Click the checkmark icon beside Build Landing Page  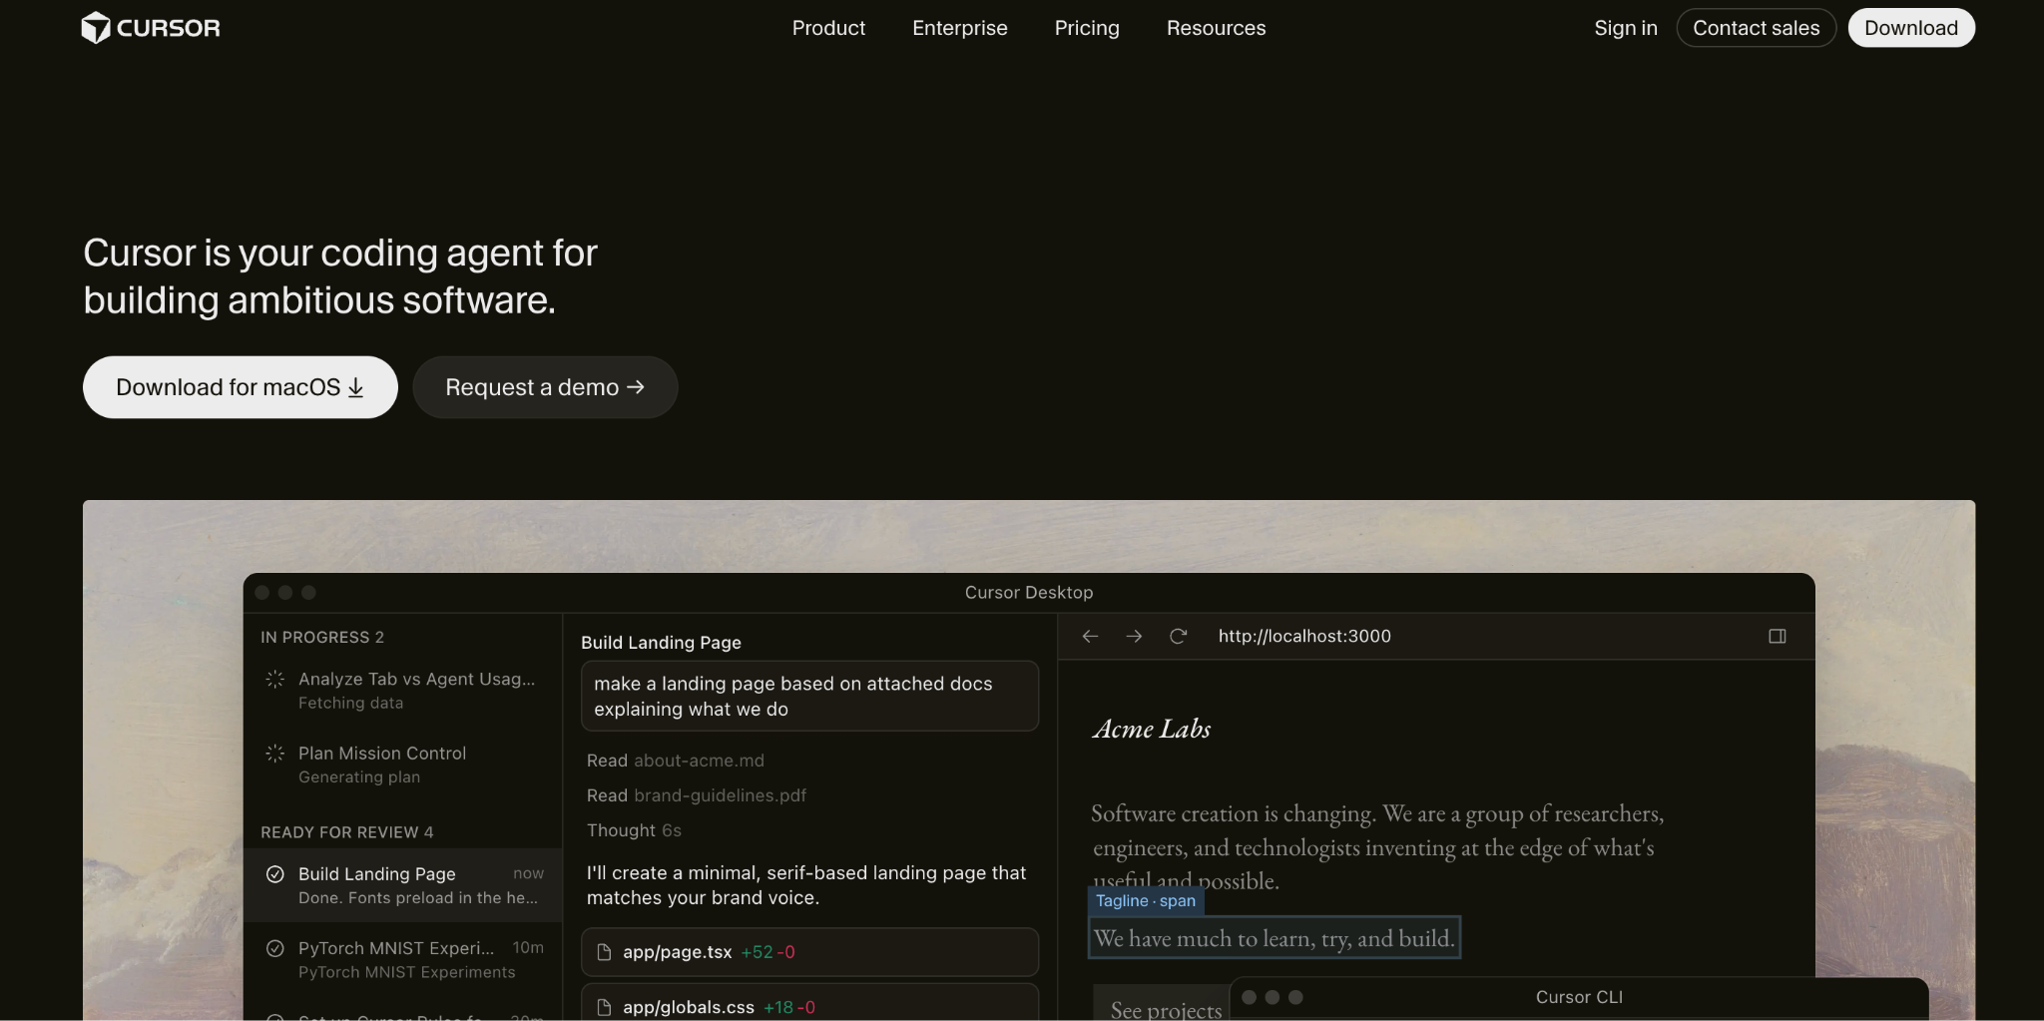click(275, 874)
